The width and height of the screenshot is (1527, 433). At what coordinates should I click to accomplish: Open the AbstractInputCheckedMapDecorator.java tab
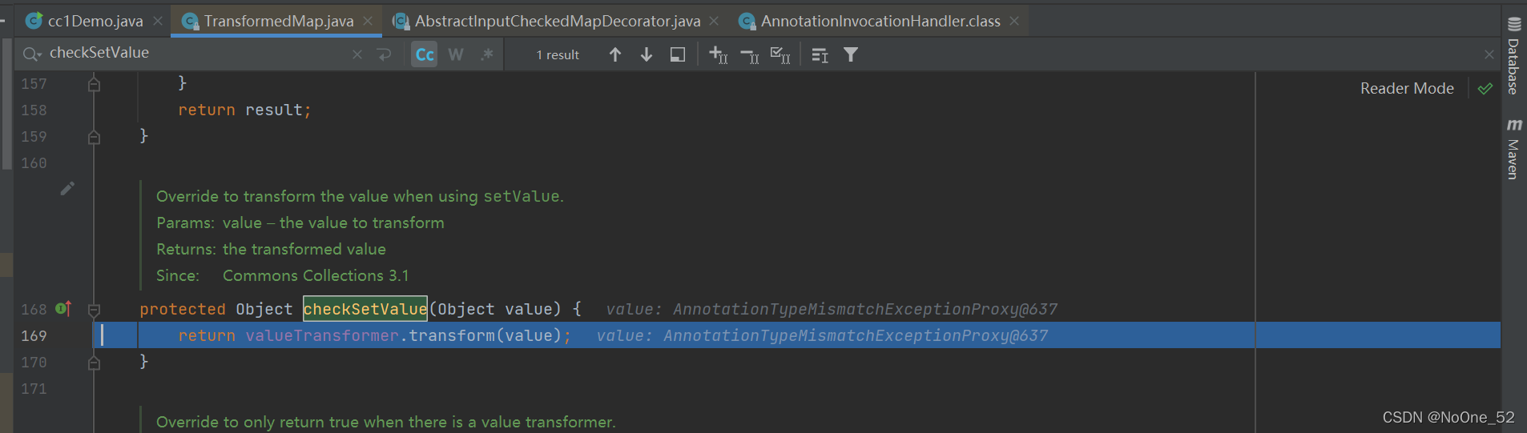click(557, 22)
